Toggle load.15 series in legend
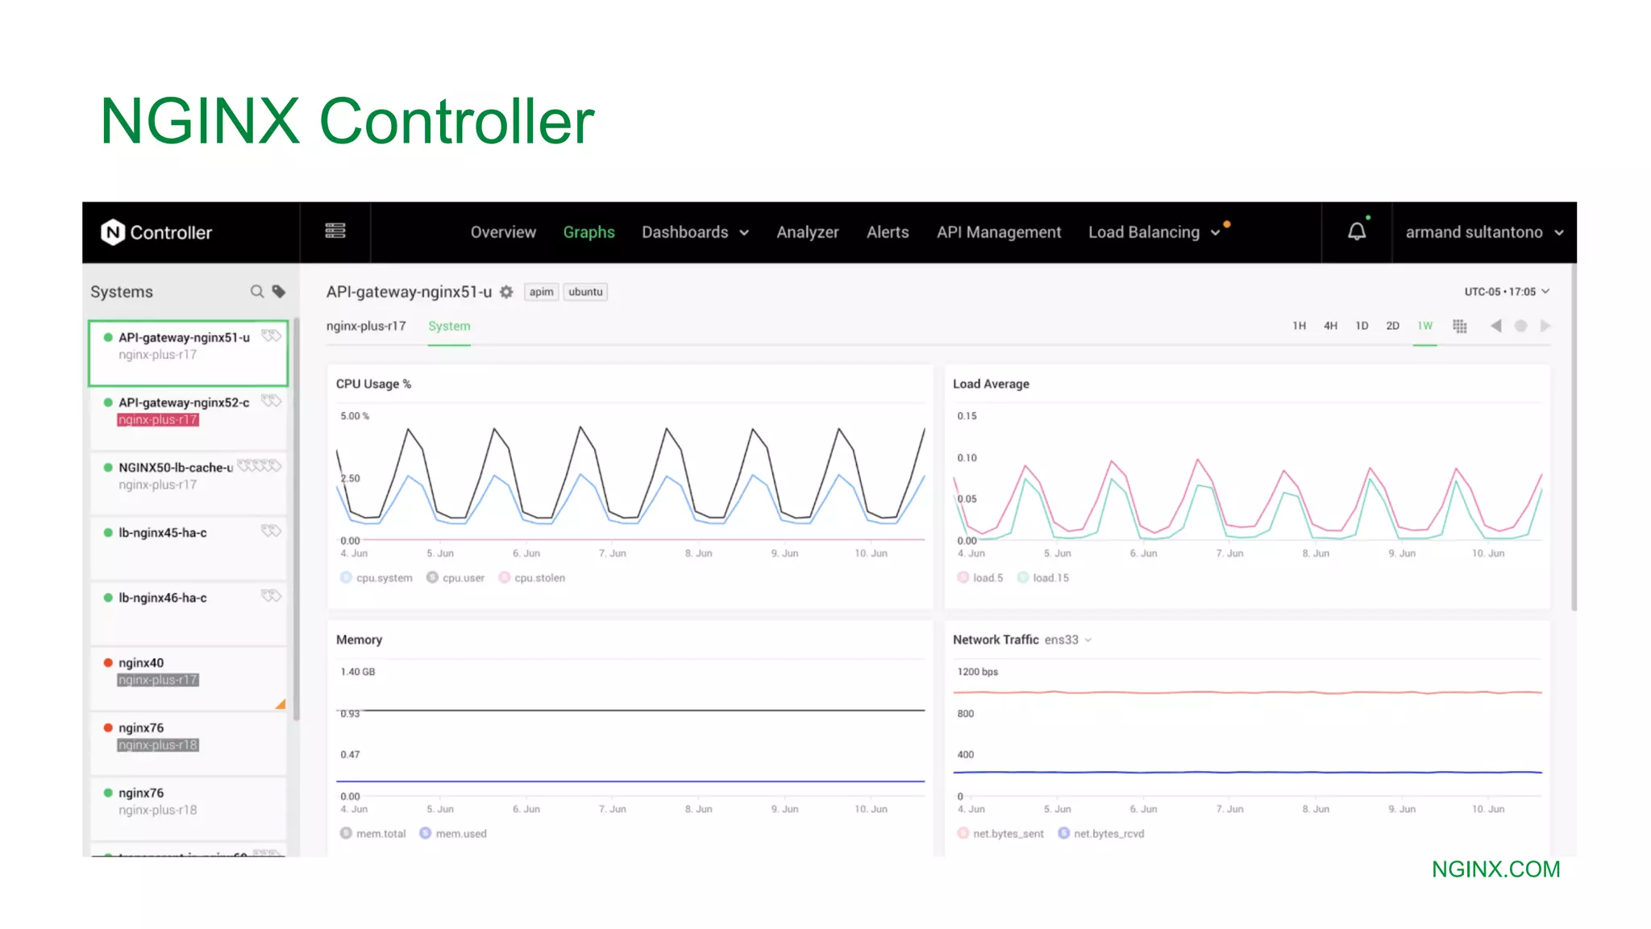This screenshot has height=929, width=1651. pos(1043,578)
